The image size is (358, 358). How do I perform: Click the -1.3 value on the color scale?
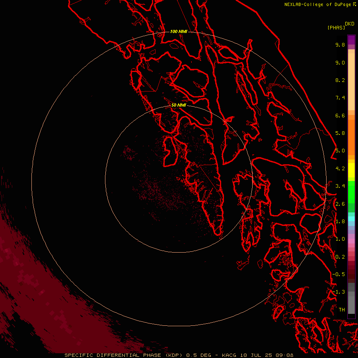(339, 292)
